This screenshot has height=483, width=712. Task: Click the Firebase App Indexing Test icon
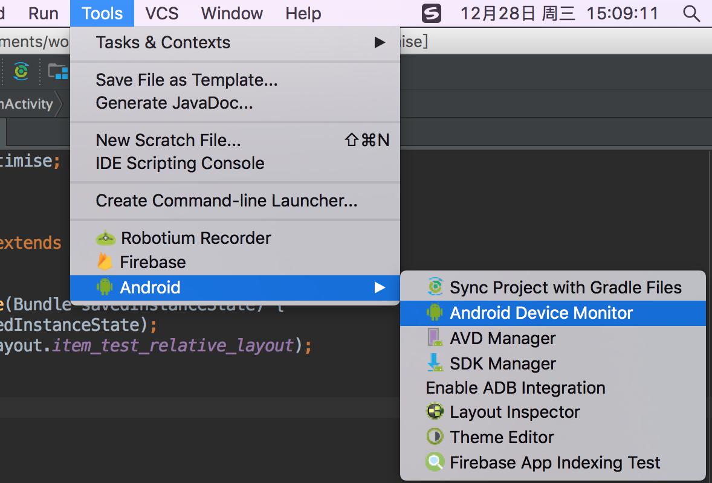click(435, 462)
